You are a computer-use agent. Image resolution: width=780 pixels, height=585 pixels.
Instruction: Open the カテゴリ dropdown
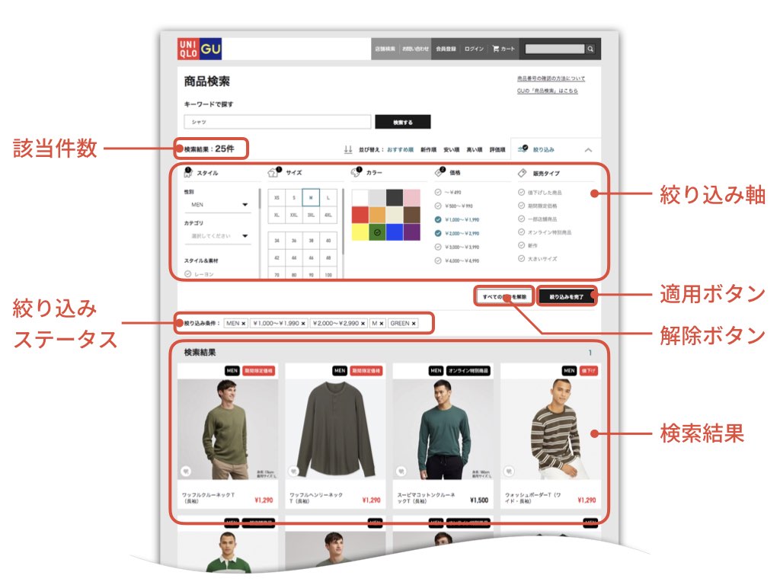[x=219, y=236]
